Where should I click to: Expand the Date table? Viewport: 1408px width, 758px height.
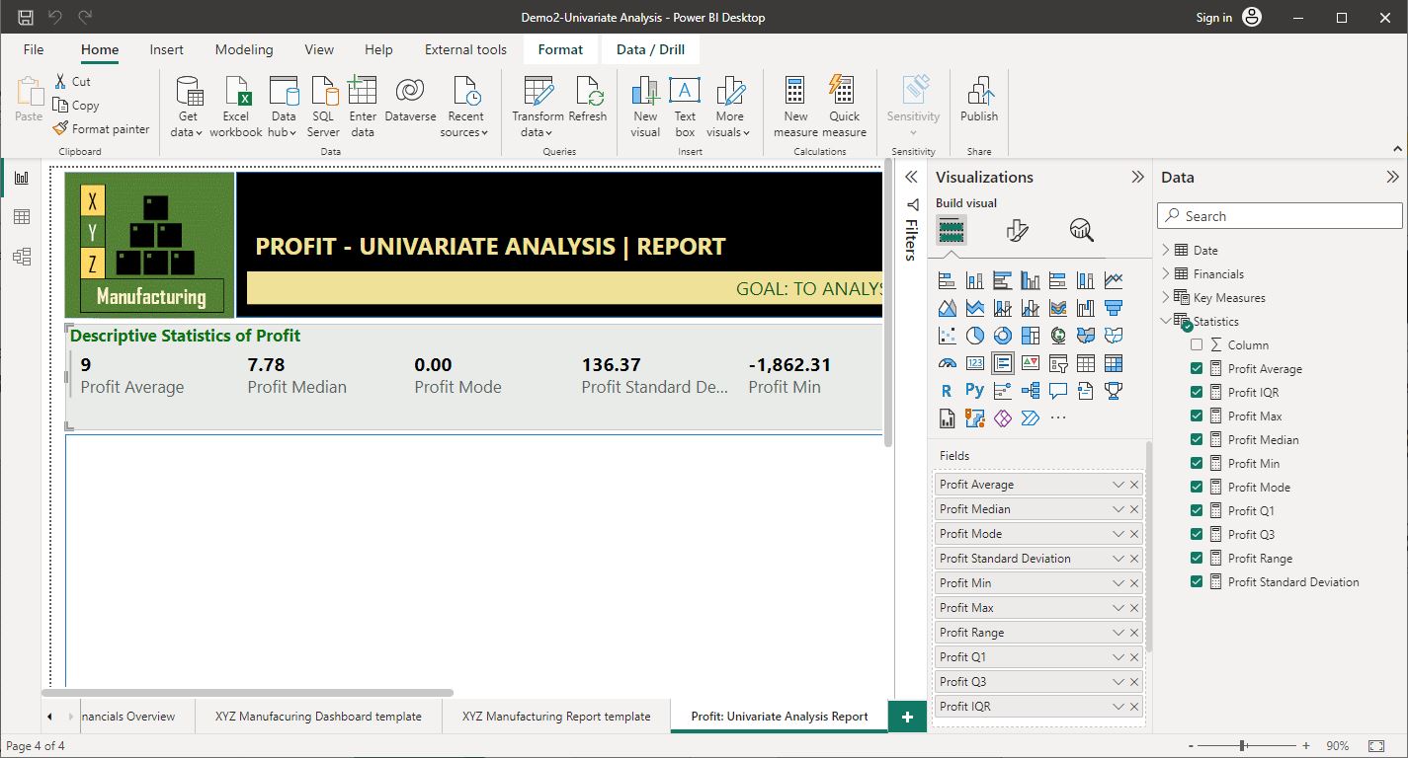pyautogui.click(x=1166, y=250)
